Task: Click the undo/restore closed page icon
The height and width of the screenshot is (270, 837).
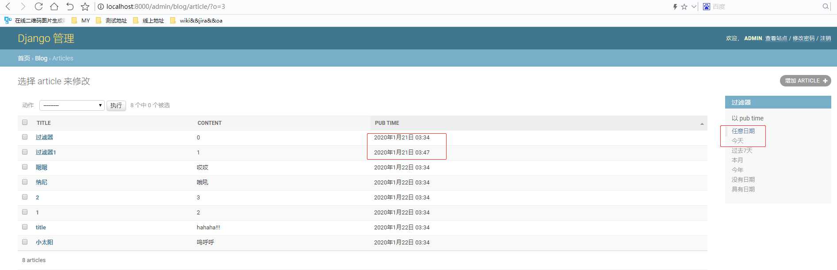Action: pyautogui.click(x=70, y=7)
